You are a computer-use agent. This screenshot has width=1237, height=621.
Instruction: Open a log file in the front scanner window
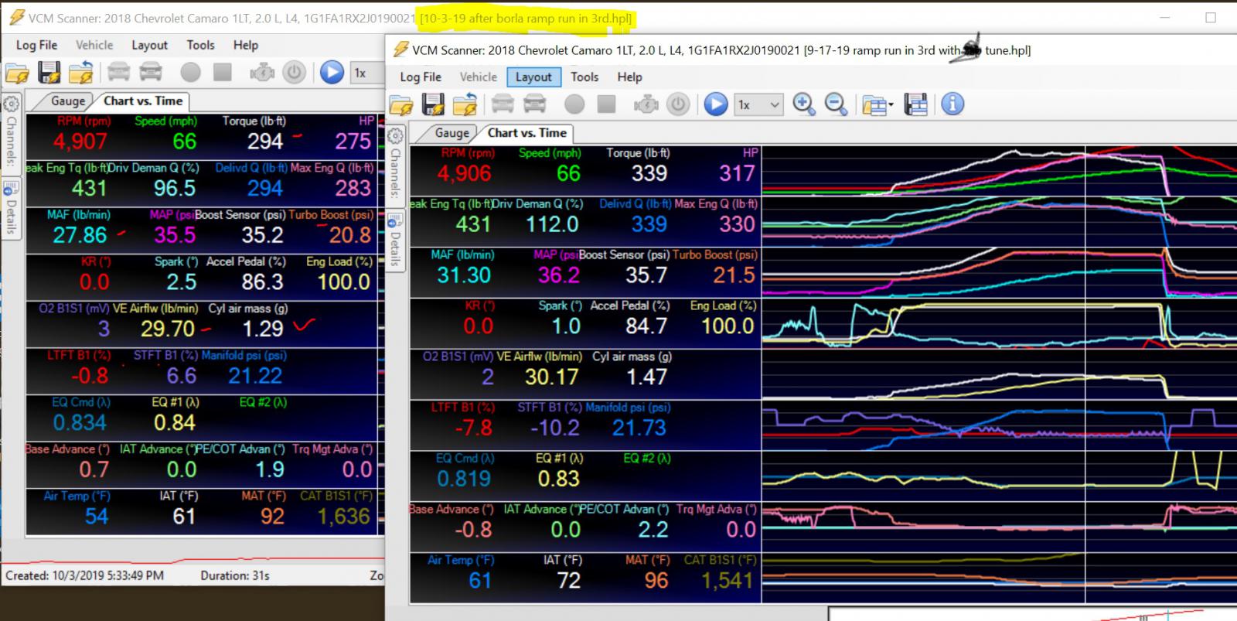coord(400,104)
